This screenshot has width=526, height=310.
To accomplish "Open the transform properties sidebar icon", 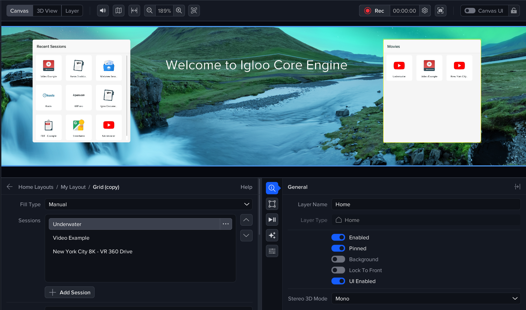I will (x=272, y=204).
